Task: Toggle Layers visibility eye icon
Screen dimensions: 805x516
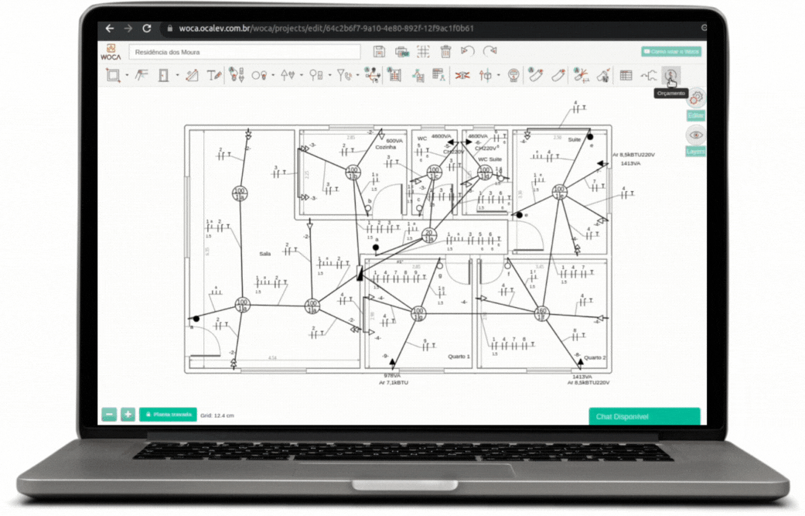Action: click(696, 135)
